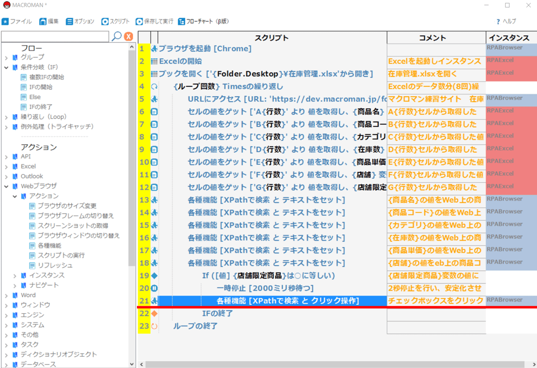Click the コメント column header
Screen dimensions: 537x368
coord(436,38)
